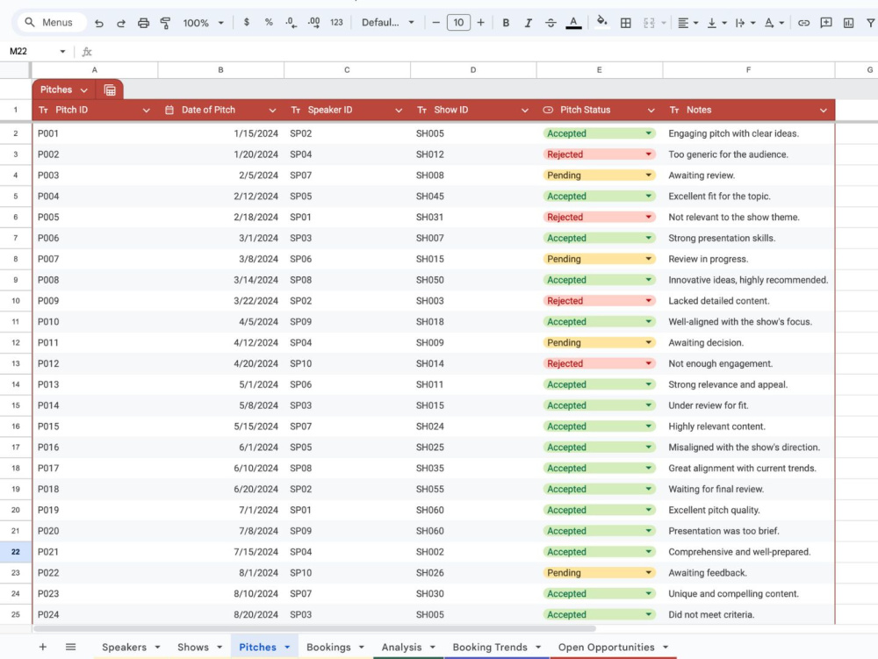
Task: Open Date of Pitch column dropdown
Action: pos(272,111)
